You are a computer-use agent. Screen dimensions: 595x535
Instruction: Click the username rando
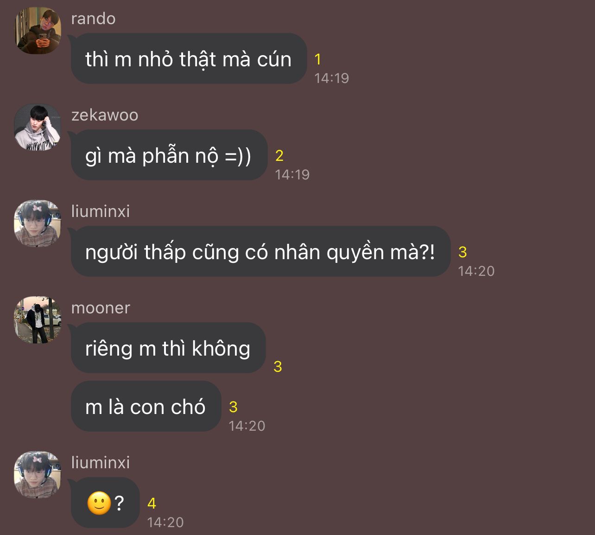coord(94,19)
